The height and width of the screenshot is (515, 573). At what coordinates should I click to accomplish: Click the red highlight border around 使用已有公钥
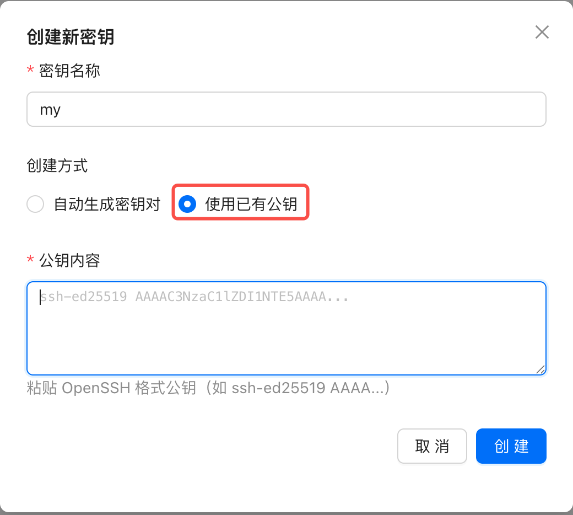point(240,186)
